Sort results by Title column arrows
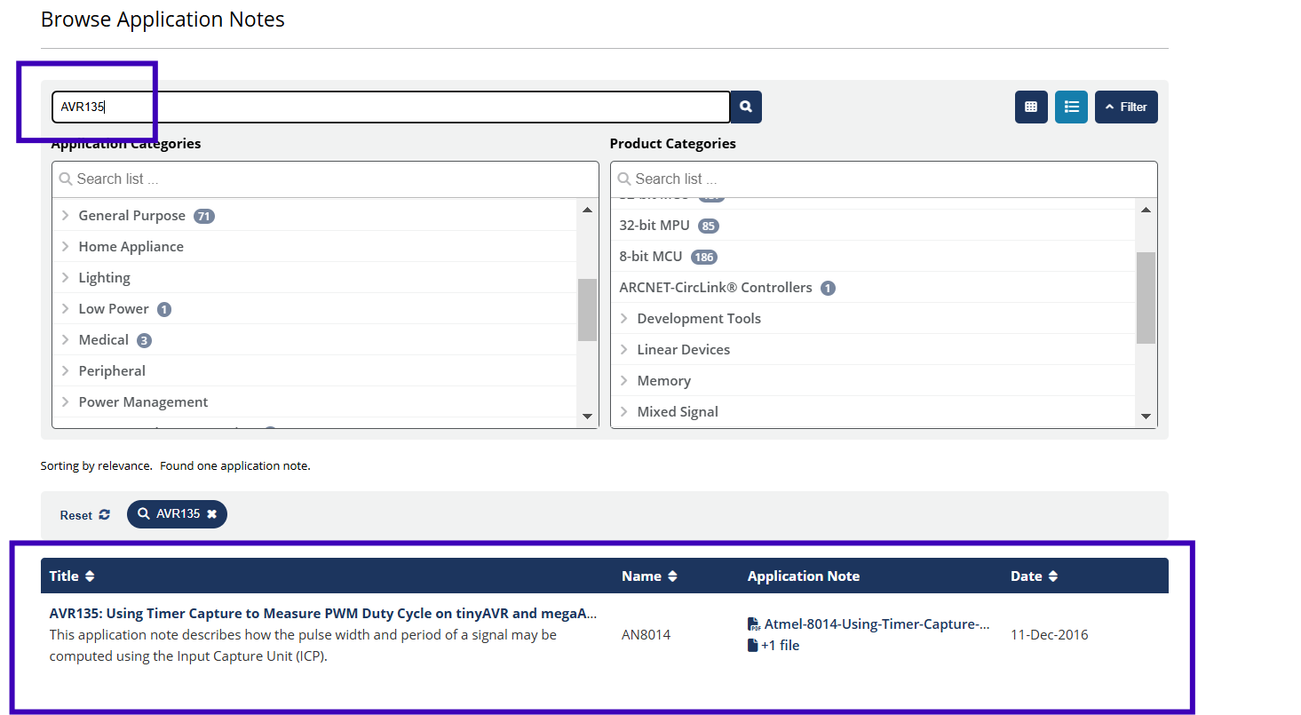This screenshot has width=1301, height=715. coord(90,576)
